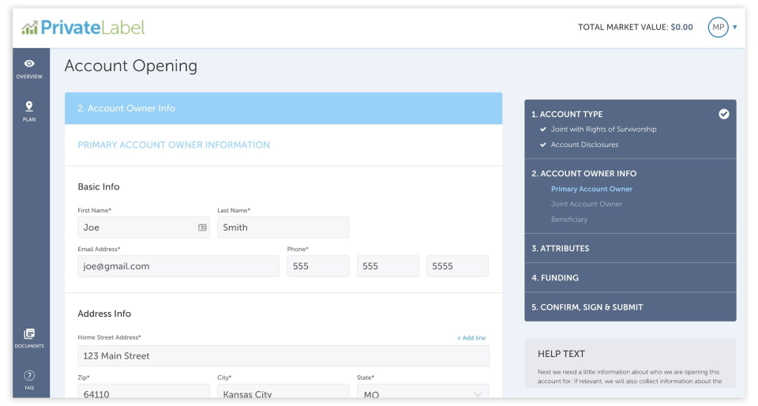Click the Basic Info heading
This screenshot has height=406, width=758.
click(x=99, y=186)
